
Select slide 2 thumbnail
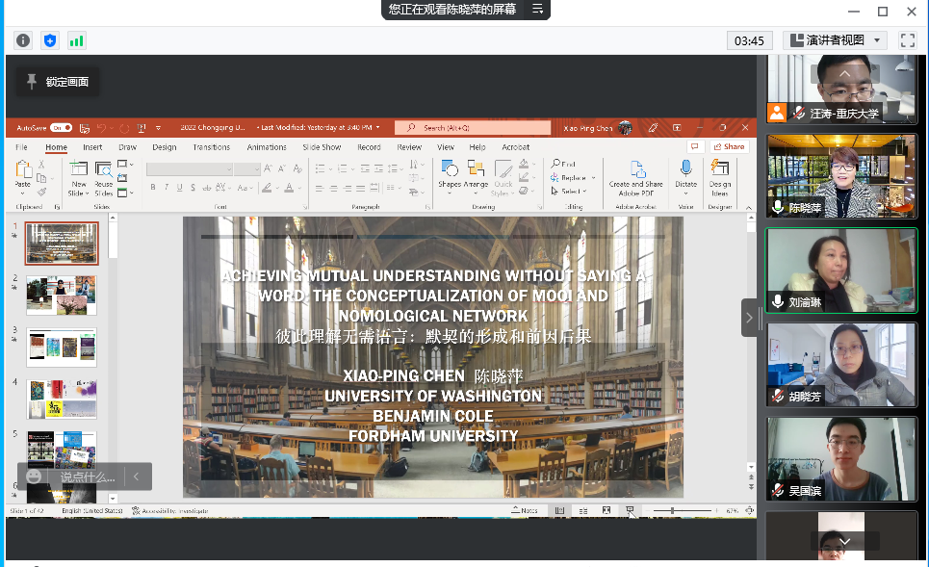(x=61, y=295)
